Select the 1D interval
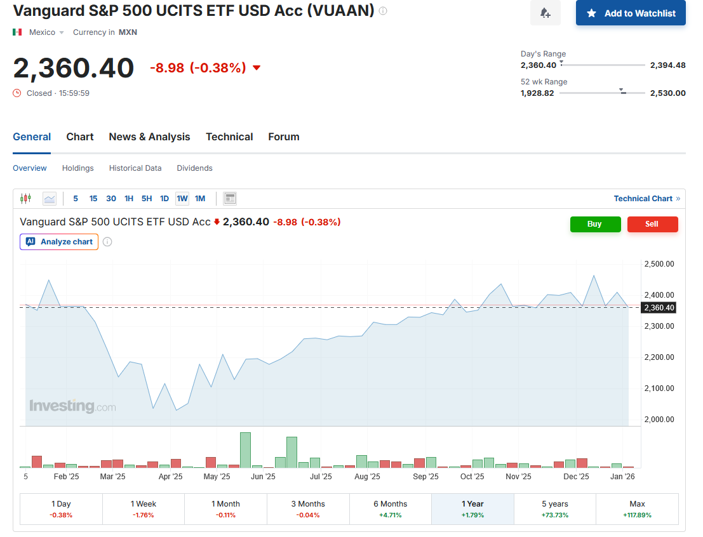This screenshot has height=537, width=703. pos(164,198)
